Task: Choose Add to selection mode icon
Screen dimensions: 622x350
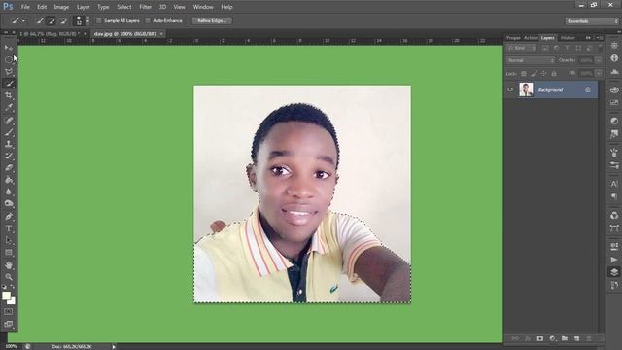Action: pos(52,21)
